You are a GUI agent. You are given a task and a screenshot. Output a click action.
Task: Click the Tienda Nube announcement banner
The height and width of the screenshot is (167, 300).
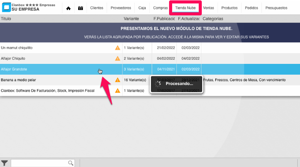point(150,32)
